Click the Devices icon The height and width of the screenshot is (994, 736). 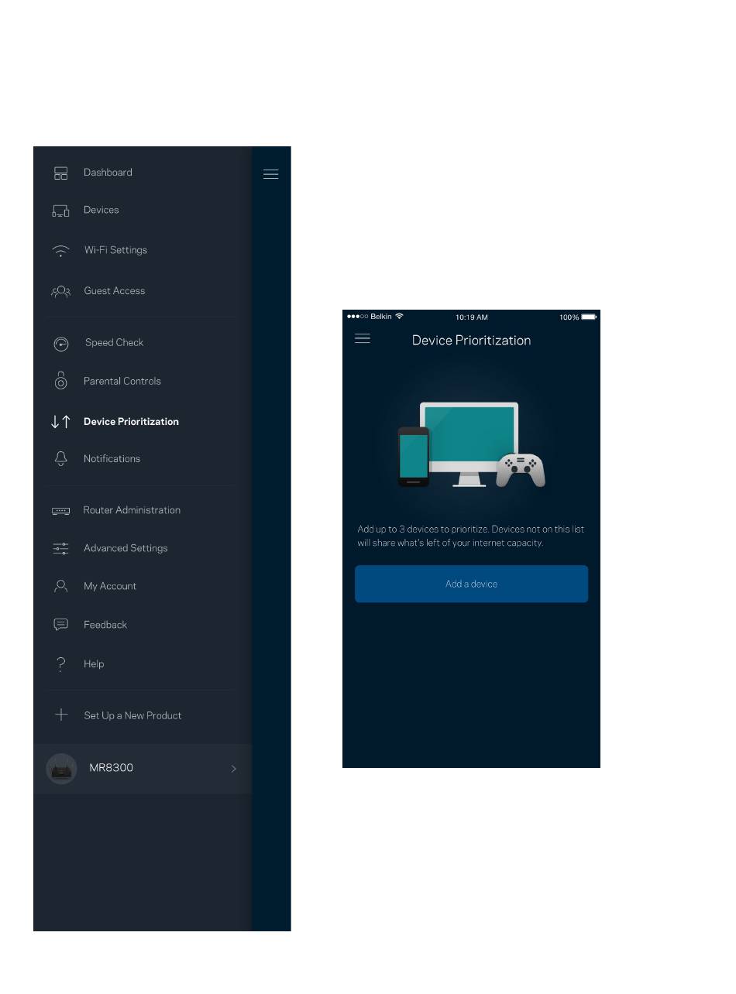pyautogui.click(x=61, y=211)
